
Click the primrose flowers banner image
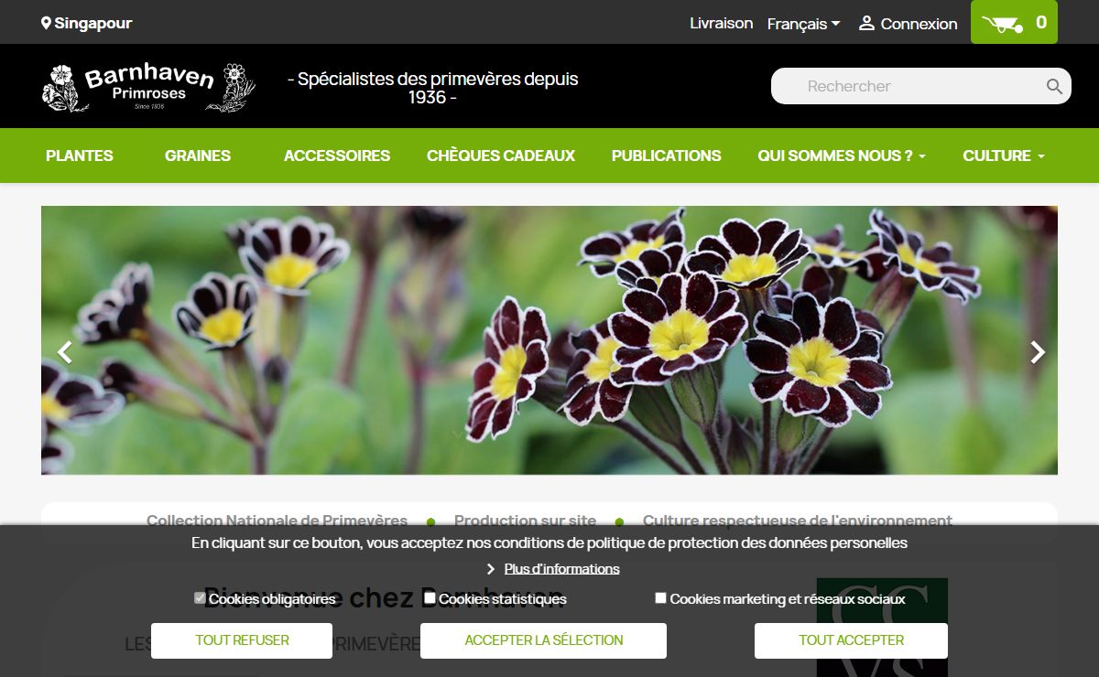549,340
